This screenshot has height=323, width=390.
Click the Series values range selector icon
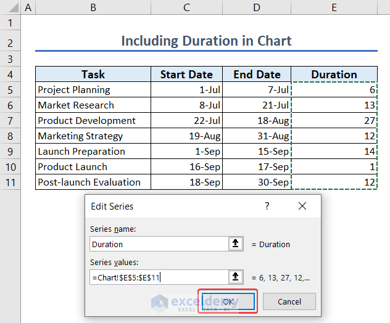(x=236, y=277)
